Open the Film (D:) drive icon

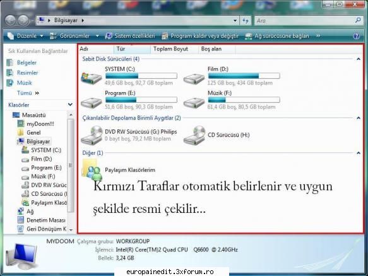194,78
